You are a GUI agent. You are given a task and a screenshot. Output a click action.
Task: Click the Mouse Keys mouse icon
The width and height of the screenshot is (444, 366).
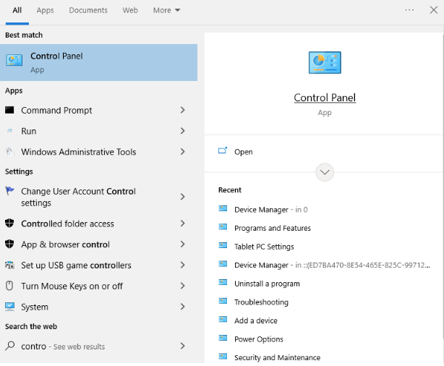coord(9,286)
